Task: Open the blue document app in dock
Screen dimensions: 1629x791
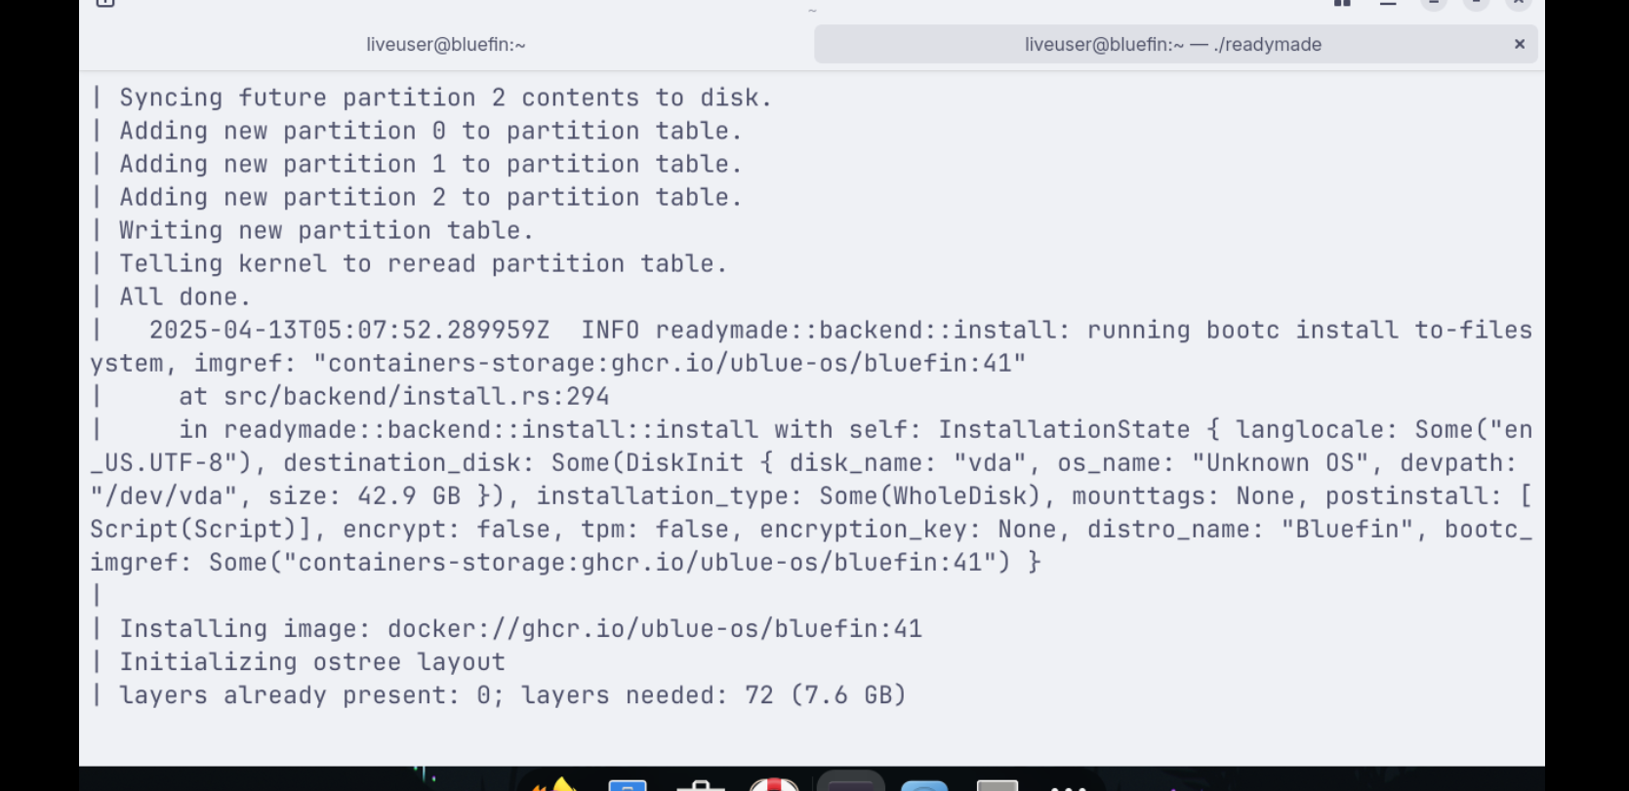Action: 628,785
